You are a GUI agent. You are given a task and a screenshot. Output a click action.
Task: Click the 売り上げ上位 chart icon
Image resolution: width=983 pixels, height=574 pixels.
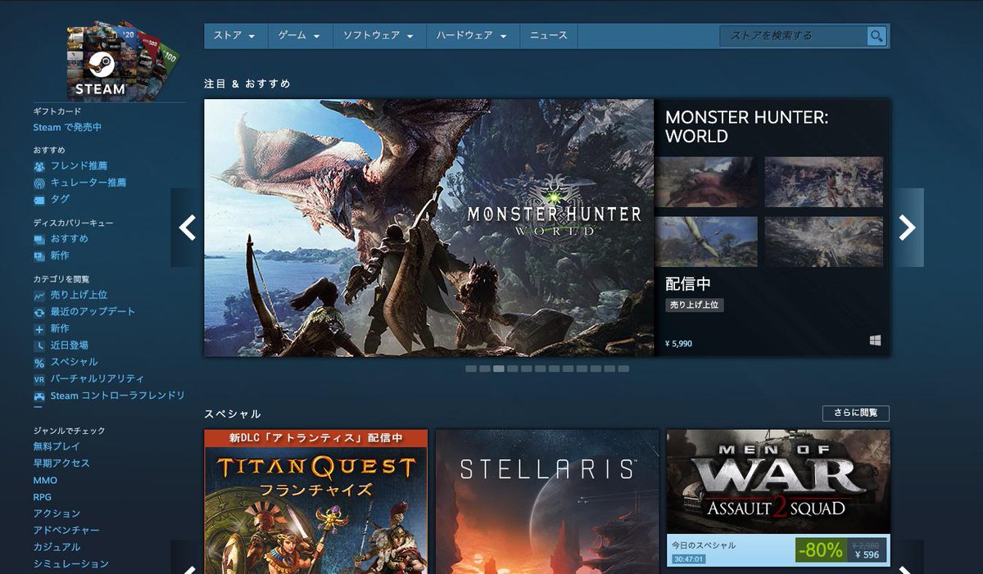point(39,295)
